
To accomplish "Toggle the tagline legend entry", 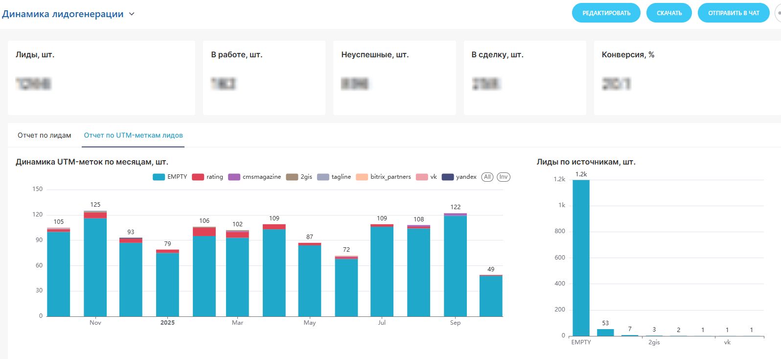I will (323, 177).
